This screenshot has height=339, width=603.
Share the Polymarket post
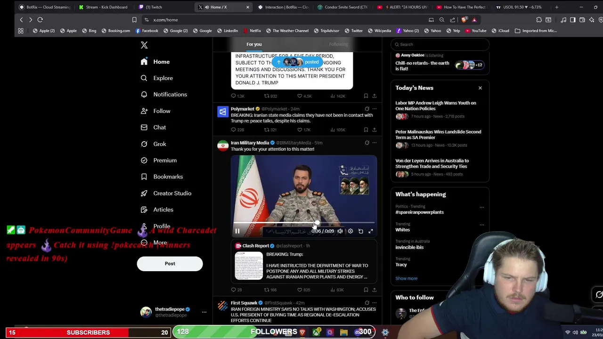[375, 130]
